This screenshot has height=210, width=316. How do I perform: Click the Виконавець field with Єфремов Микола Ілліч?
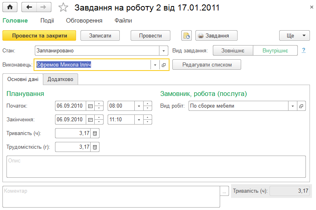pyautogui.click(x=93, y=65)
